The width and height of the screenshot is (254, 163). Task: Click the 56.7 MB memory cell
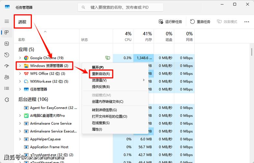[144, 147]
